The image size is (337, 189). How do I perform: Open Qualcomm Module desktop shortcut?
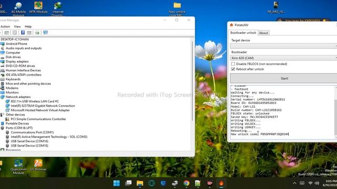coord(18,167)
